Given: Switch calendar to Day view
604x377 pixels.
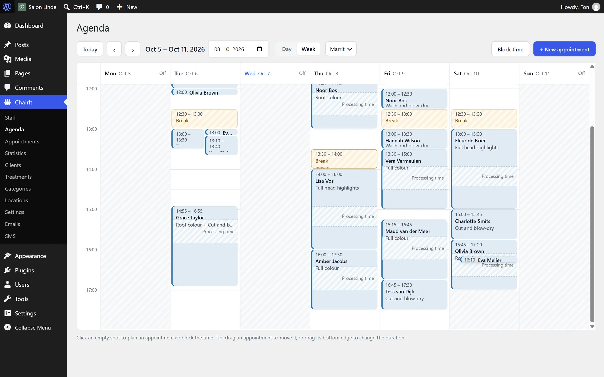Looking at the screenshot, I should click(287, 49).
